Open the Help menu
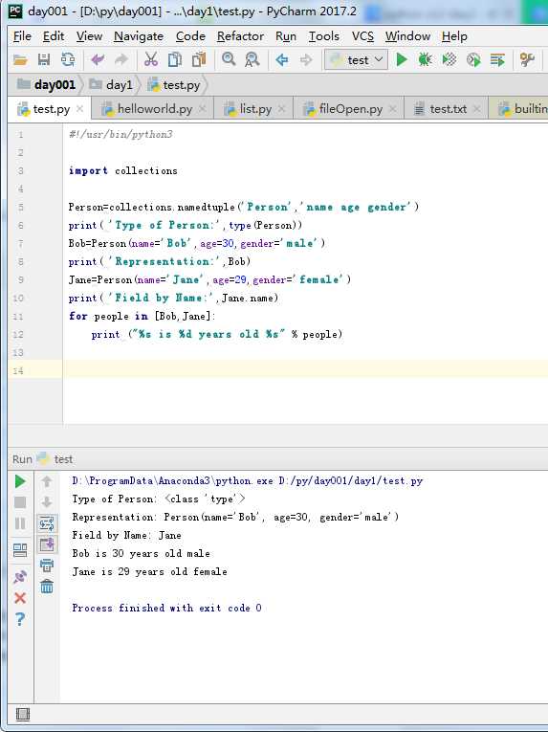This screenshot has height=732, width=548. coord(454,36)
